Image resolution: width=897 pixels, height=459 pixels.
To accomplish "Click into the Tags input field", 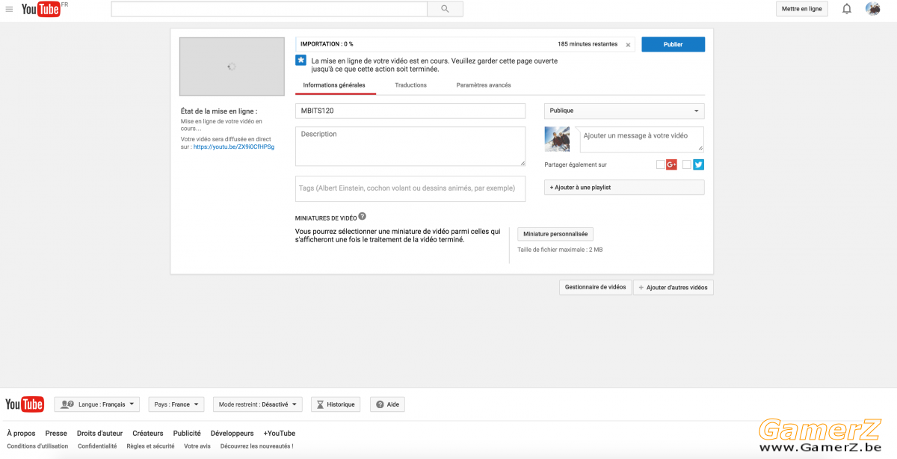I will coord(410,188).
